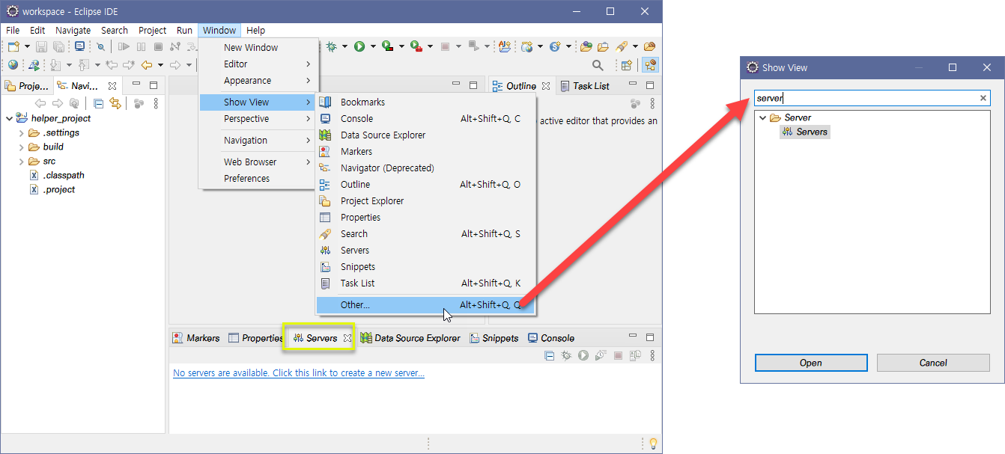Switch to the Project Explorer tab

pyautogui.click(x=27, y=86)
